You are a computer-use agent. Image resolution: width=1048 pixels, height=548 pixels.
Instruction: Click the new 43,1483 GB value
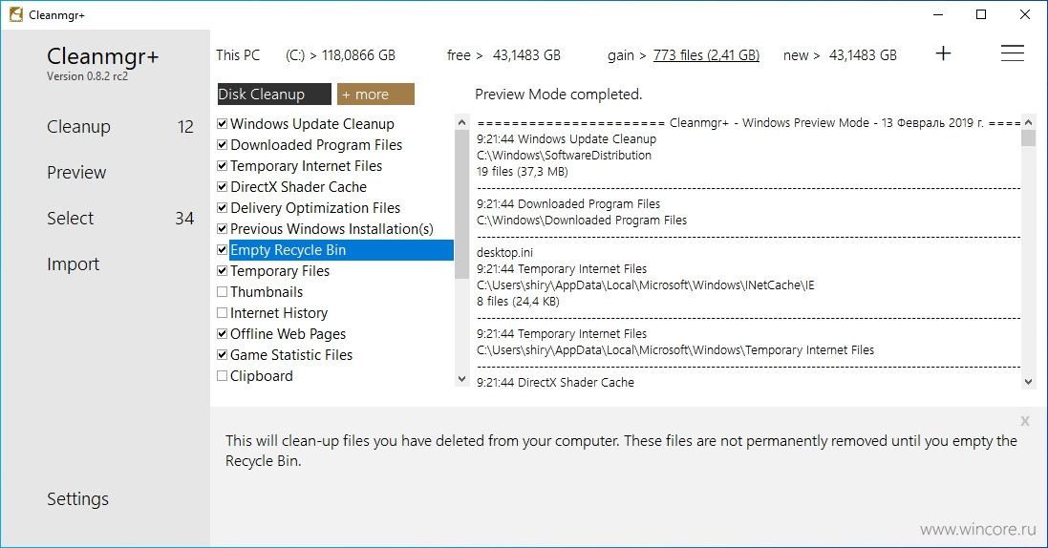pos(863,55)
